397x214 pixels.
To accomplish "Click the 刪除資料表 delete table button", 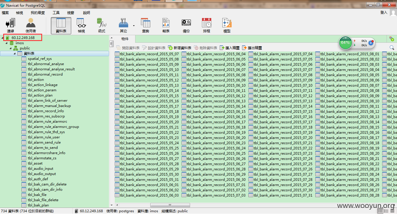I will pyautogui.click(x=205, y=48).
